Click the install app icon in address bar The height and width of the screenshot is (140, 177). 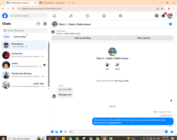[158, 8]
